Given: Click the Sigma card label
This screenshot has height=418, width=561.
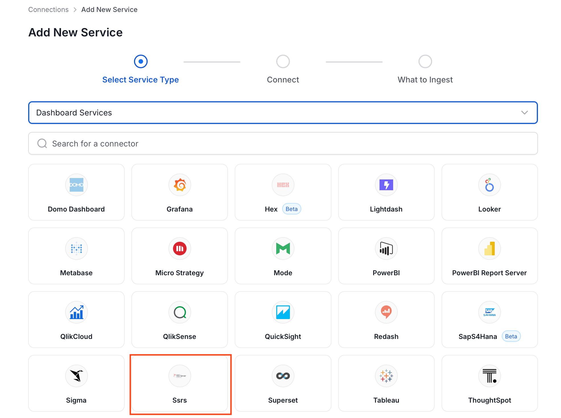Looking at the screenshot, I should 76,400.
